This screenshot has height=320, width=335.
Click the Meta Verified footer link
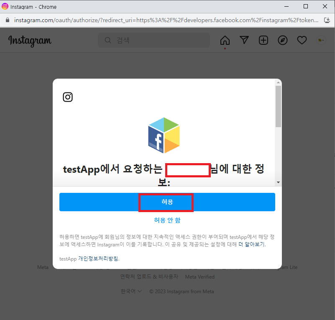[x=200, y=277]
